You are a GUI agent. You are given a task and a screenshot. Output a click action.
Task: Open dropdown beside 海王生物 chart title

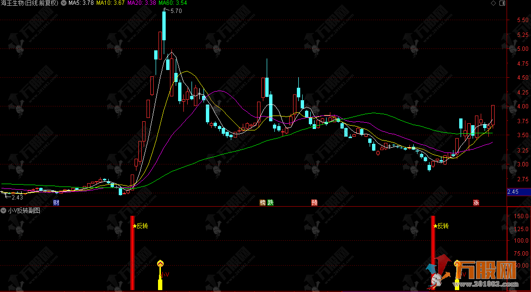[x=62, y=3]
